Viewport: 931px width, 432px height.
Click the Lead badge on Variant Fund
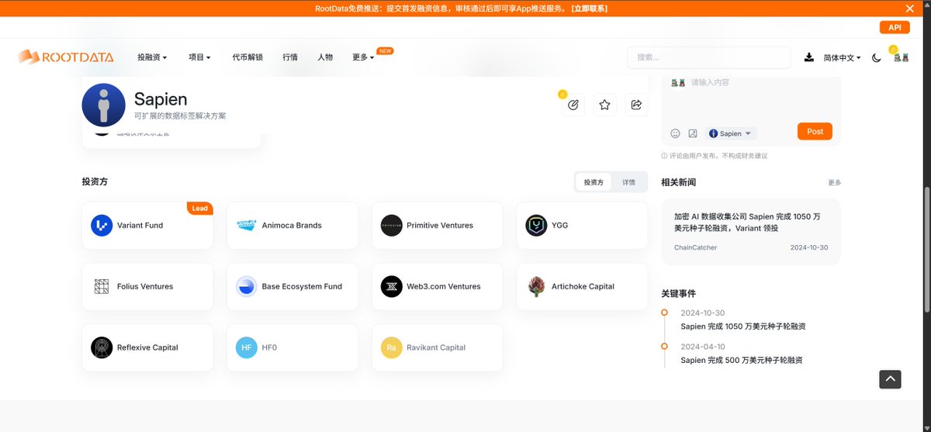(x=200, y=208)
